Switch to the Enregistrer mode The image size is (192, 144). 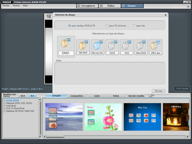pos(87,6)
